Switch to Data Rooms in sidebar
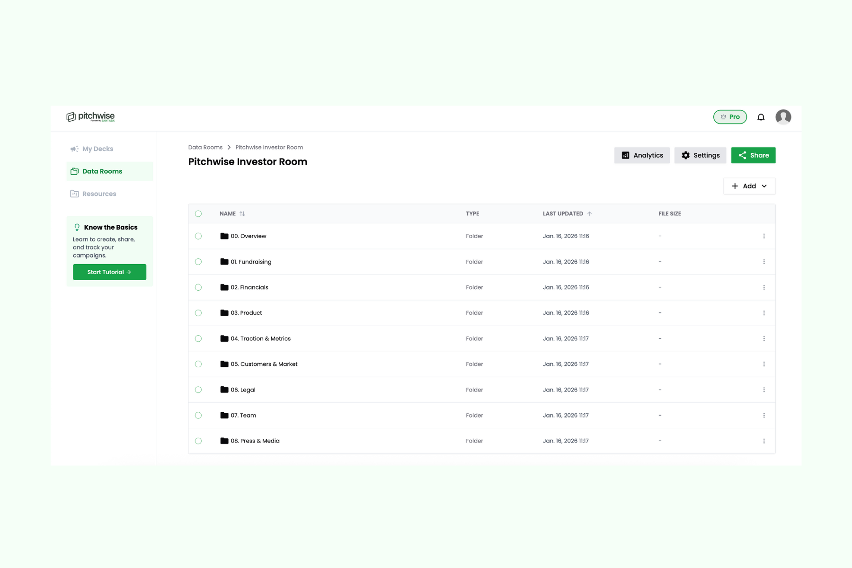Image resolution: width=852 pixels, height=568 pixels. click(x=102, y=171)
